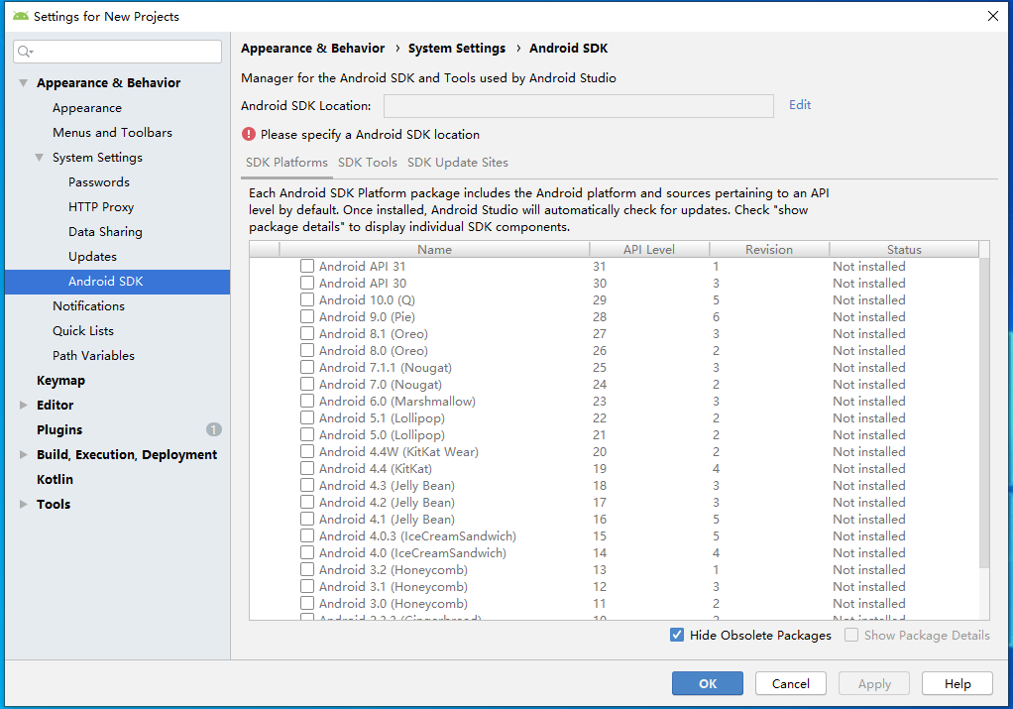Expand the Tools section arrow
This screenshot has width=1013, height=709.
(23, 504)
